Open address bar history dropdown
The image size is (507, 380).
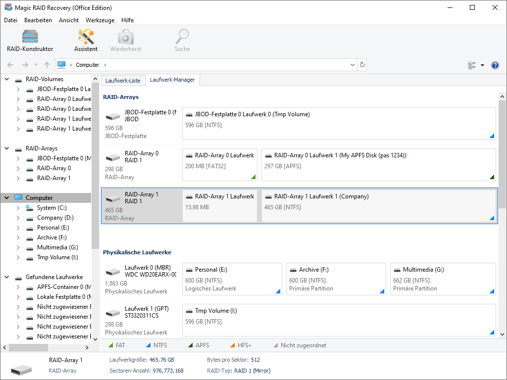point(352,65)
